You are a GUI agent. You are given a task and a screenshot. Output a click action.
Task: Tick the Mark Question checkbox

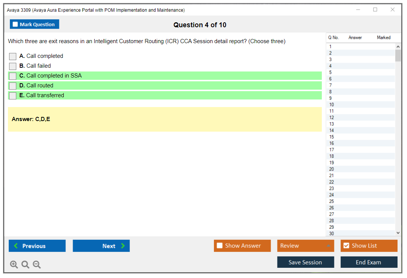[15, 24]
